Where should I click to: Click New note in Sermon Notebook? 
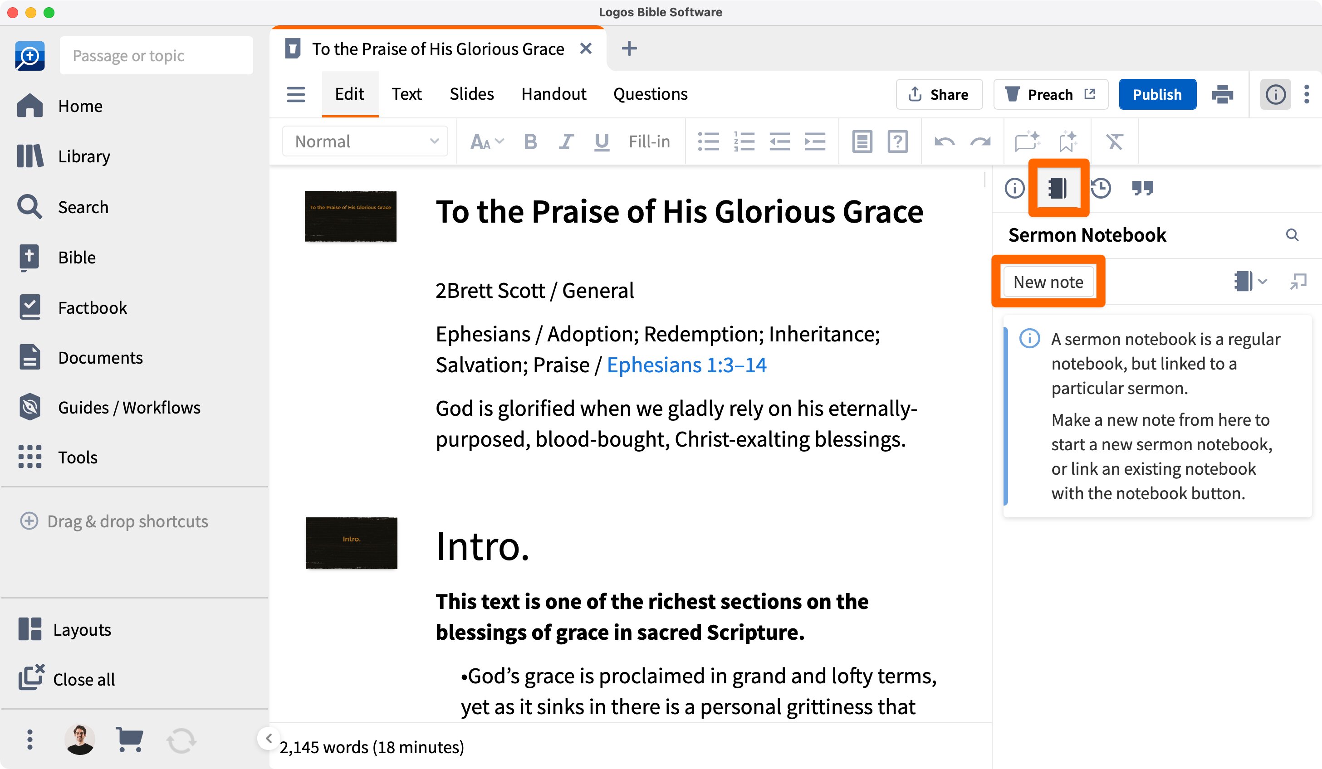tap(1048, 282)
